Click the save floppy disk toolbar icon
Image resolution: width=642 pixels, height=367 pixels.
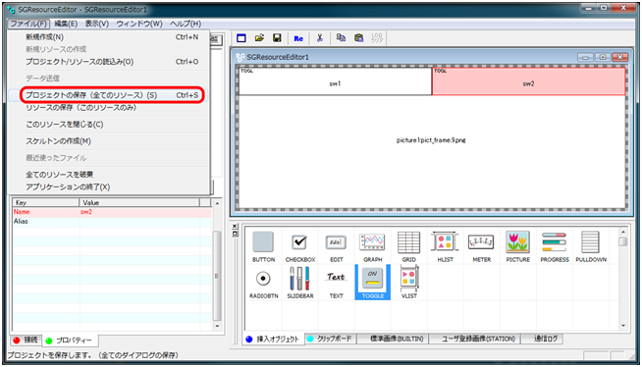(277, 38)
